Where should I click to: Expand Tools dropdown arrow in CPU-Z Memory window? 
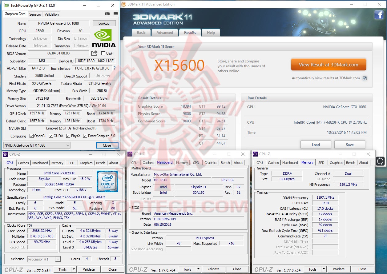pos(324,269)
